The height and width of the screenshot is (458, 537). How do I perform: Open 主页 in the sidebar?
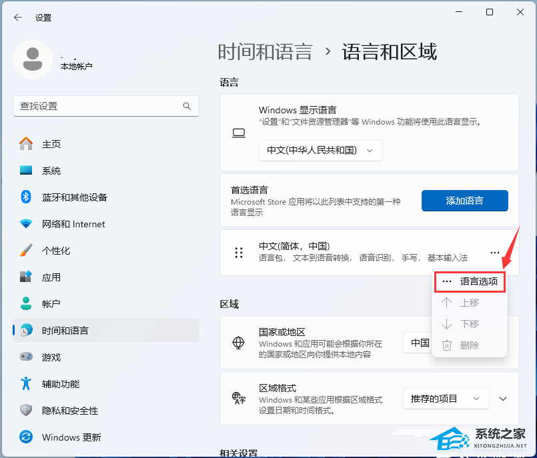(106, 144)
